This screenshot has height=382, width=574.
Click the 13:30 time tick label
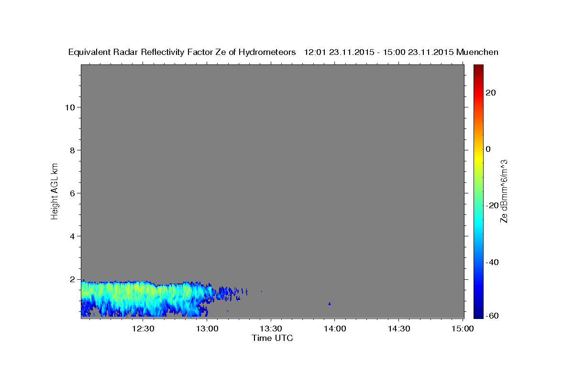(x=271, y=329)
